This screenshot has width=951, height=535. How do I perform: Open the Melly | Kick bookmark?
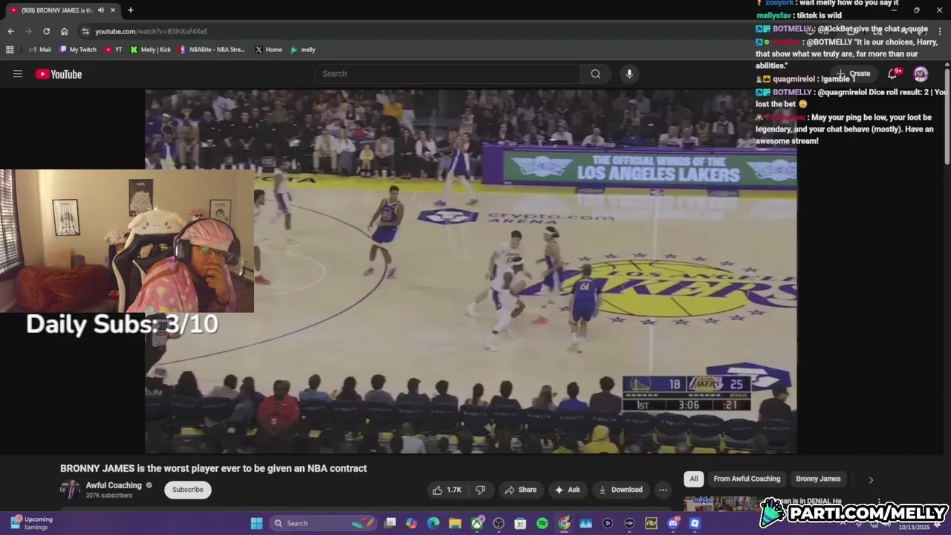151,50
